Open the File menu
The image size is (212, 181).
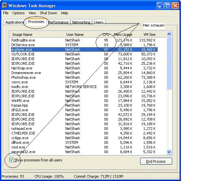point(6,13)
